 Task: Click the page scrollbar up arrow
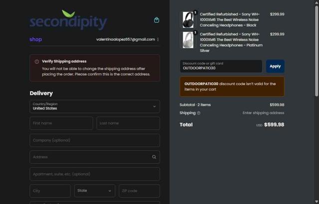317,2
